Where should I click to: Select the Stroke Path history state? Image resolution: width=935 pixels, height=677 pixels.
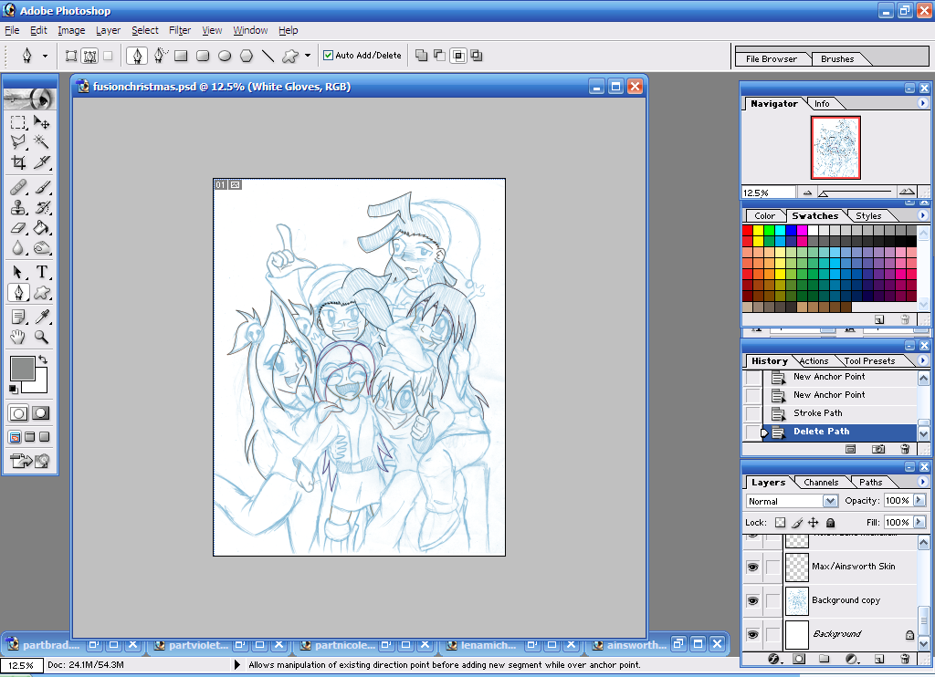[817, 413]
